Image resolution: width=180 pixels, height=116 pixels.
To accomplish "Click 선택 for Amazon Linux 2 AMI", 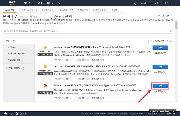I will pos(160,48).
